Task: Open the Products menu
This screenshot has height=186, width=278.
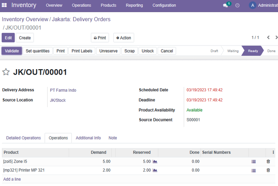Action: pyautogui.click(x=109, y=5)
